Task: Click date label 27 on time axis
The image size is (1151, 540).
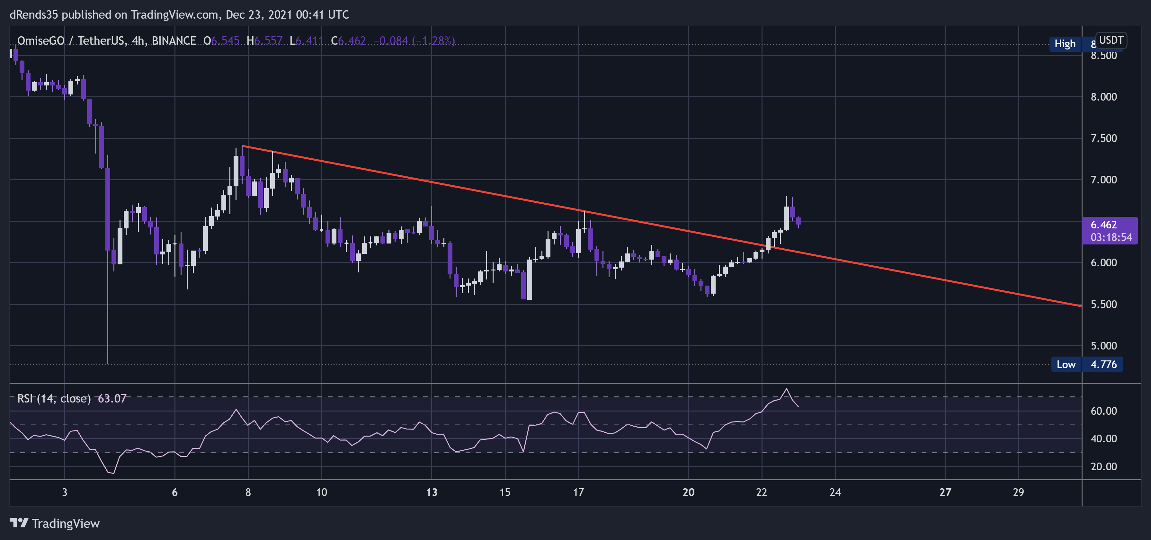Action: (945, 492)
